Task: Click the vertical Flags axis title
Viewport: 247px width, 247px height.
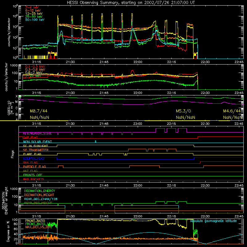Action: [x=13, y=154]
